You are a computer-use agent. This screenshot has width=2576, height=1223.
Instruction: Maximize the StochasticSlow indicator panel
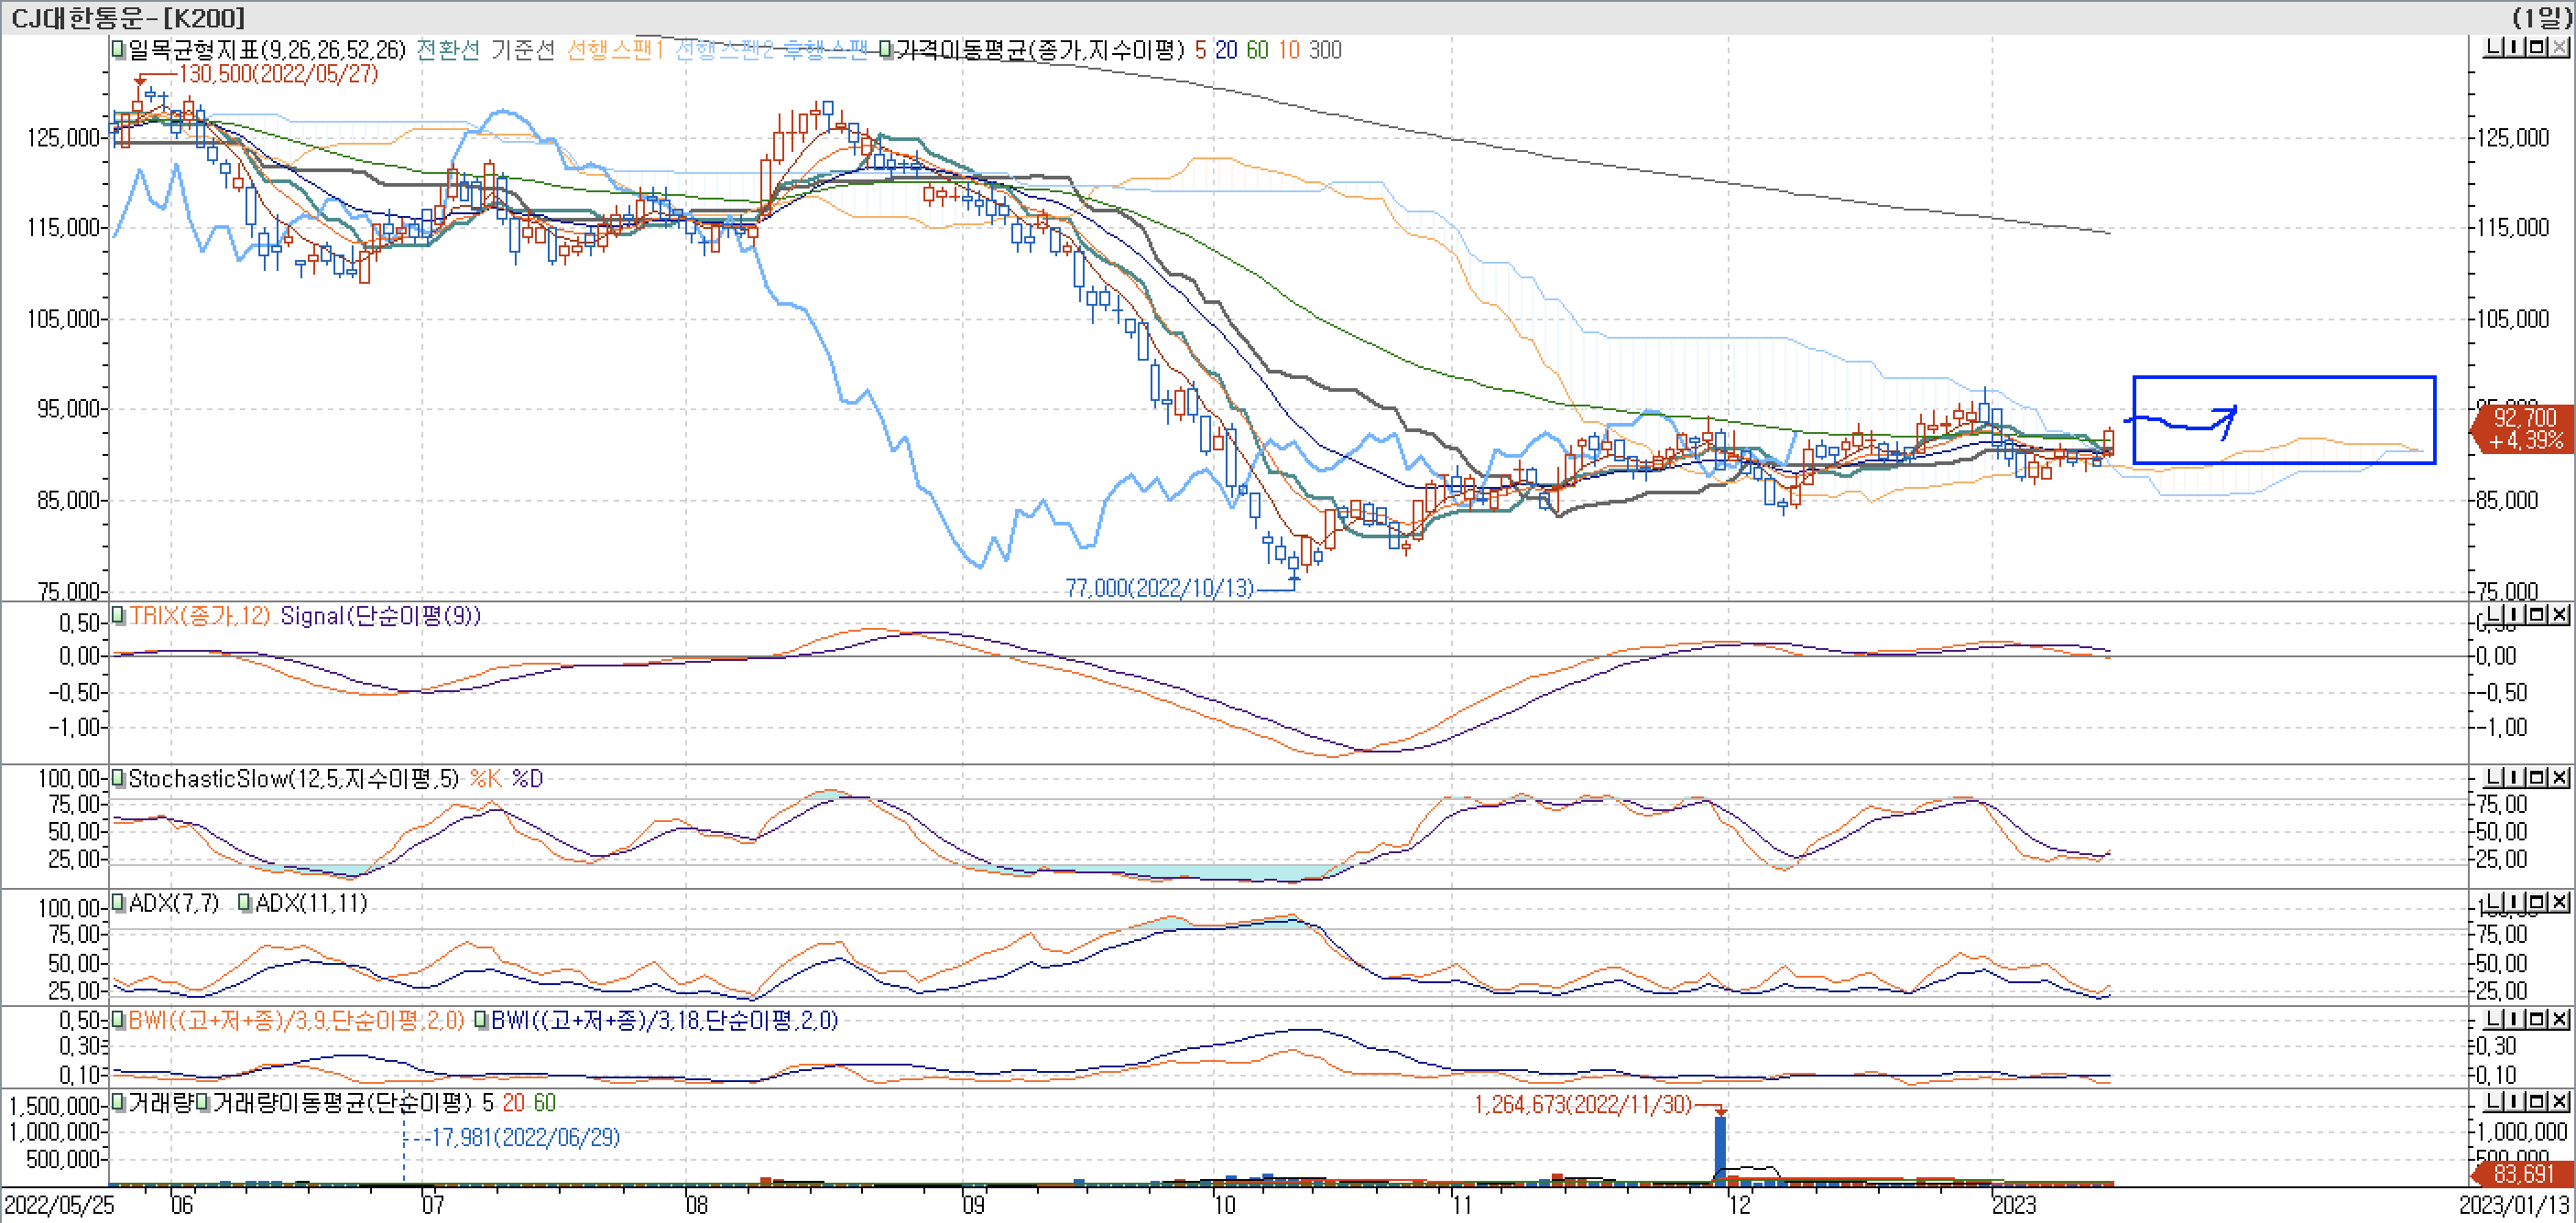point(2536,777)
